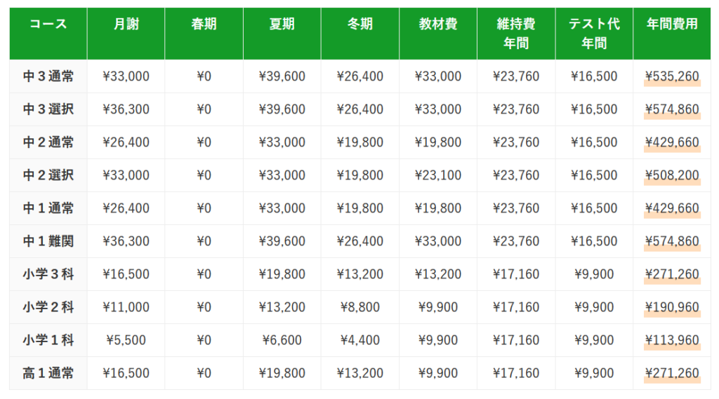Select the 年間費用 header cell
This screenshot has height=399, width=719.
(672, 34)
